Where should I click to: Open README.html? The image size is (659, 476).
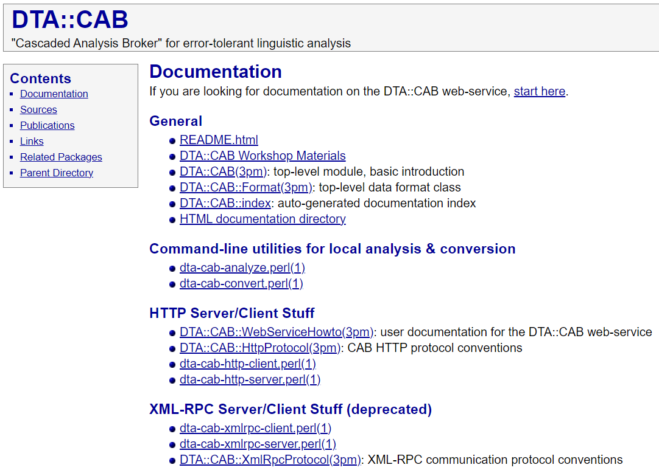[219, 140]
